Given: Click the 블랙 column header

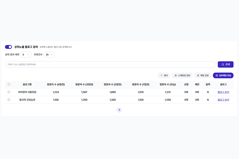Looking at the screenshot, I should point(208,84).
